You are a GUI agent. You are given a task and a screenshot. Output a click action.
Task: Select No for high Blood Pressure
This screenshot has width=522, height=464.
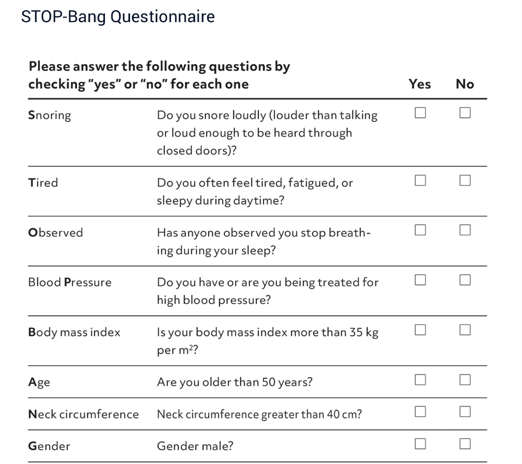465,280
